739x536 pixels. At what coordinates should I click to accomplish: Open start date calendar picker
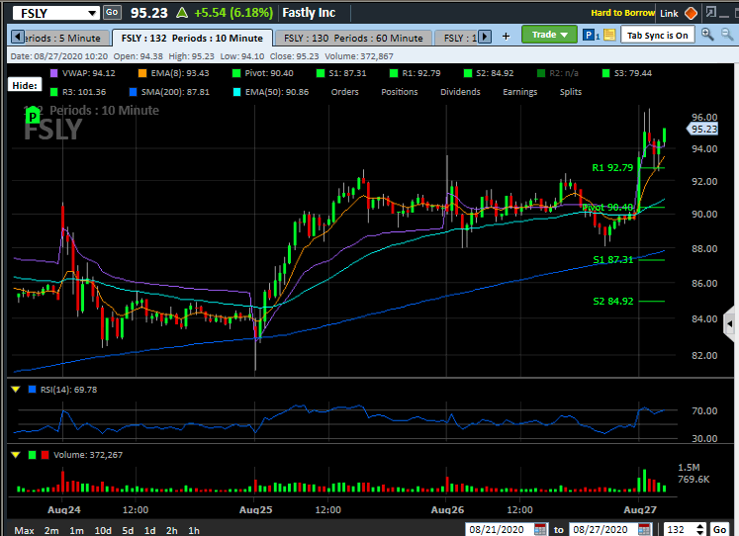pyautogui.click(x=540, y=529)
